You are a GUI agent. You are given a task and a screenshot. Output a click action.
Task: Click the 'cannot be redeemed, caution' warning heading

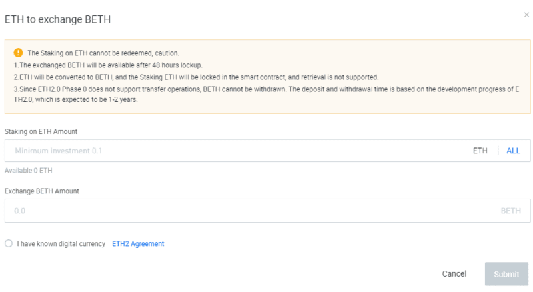[x=103, y=53]
